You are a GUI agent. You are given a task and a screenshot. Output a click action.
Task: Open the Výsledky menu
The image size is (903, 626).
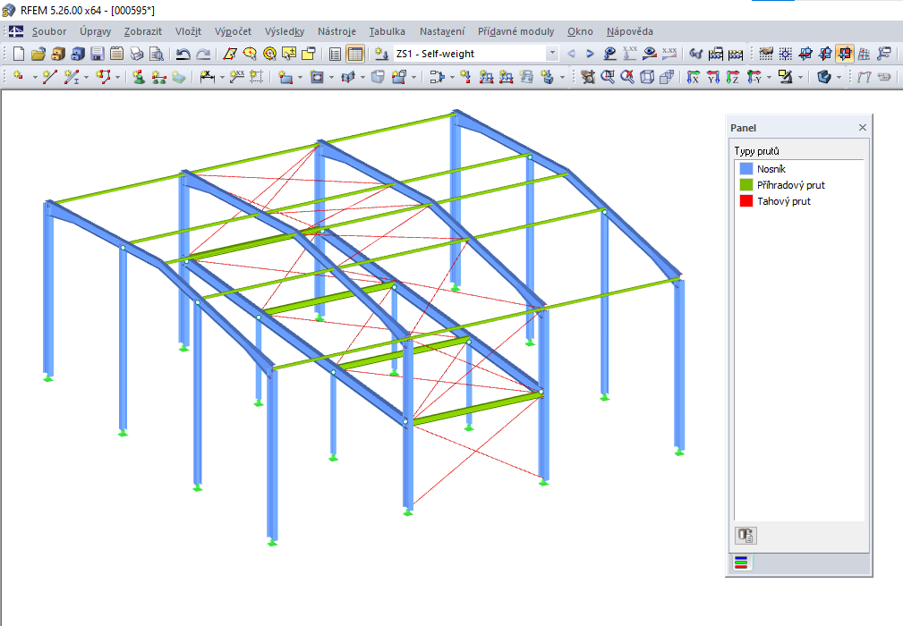[285, 31]
